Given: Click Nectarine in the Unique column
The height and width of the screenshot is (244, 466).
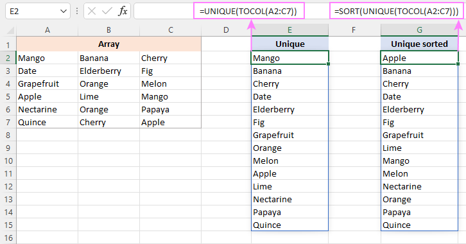Looking at the screenshot, I should click(289, 200).
